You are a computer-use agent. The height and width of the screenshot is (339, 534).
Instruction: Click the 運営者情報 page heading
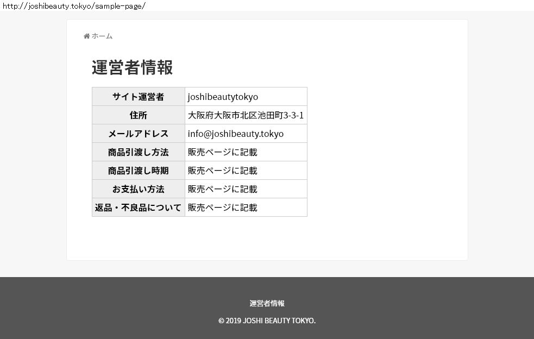click(x=132, y=68)
